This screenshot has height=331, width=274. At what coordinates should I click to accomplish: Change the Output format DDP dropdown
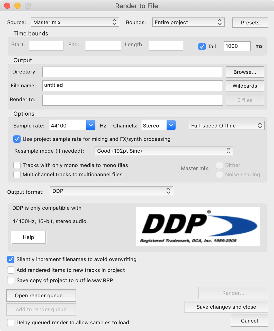(111, 191)
